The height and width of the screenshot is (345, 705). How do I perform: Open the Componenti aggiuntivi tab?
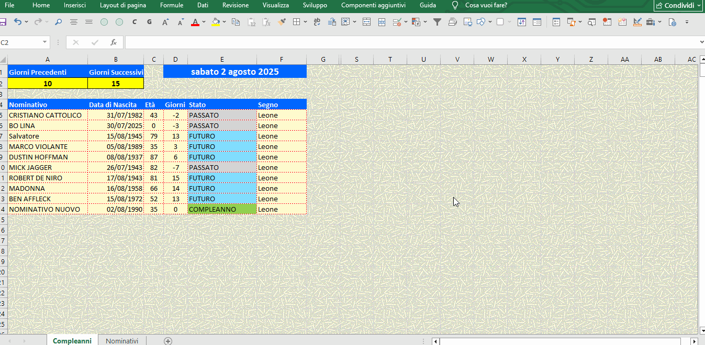coord(373,5)
